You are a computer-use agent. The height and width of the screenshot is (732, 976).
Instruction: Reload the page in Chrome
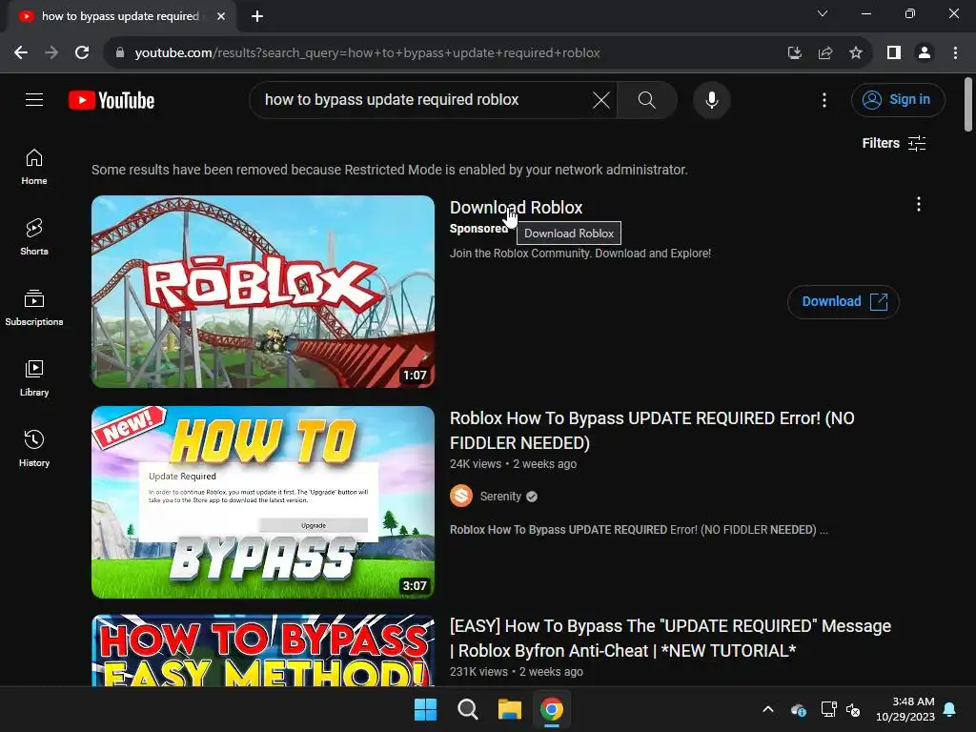(x=82, y=53)
